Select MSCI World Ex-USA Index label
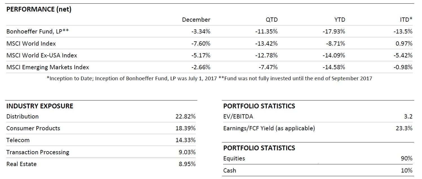Image resolution: width=422 pixels, height=179 pixels. tap(42, 55)
